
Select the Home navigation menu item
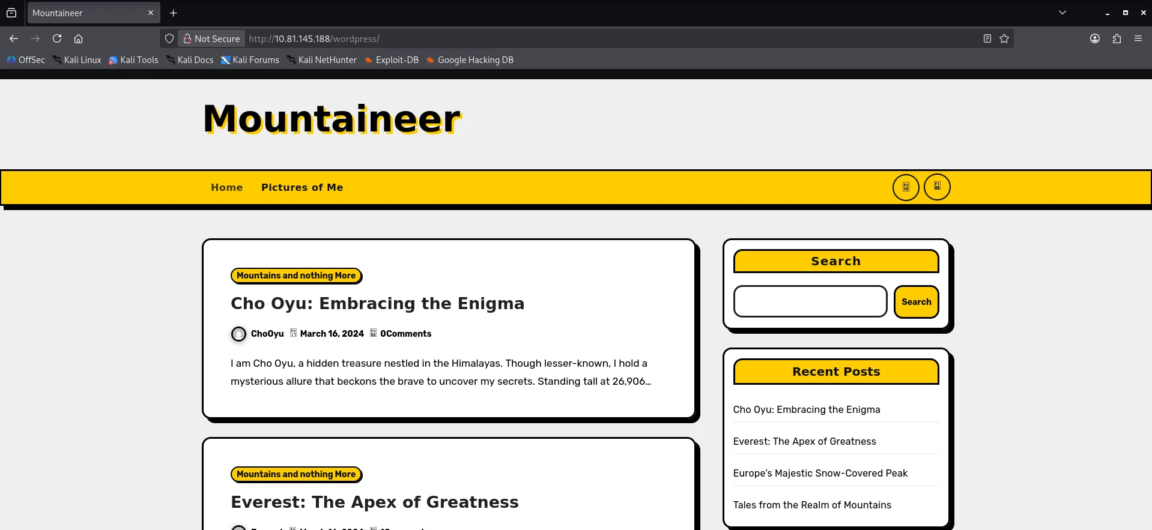(x=226, y=187)
